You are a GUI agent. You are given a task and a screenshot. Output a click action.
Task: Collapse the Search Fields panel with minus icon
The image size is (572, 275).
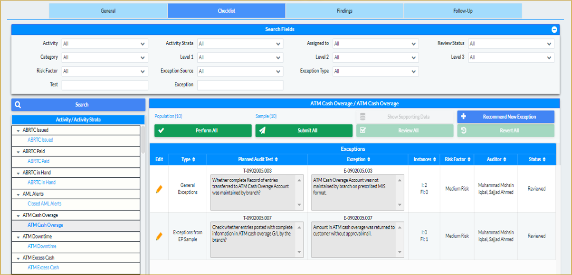[554, 29]
